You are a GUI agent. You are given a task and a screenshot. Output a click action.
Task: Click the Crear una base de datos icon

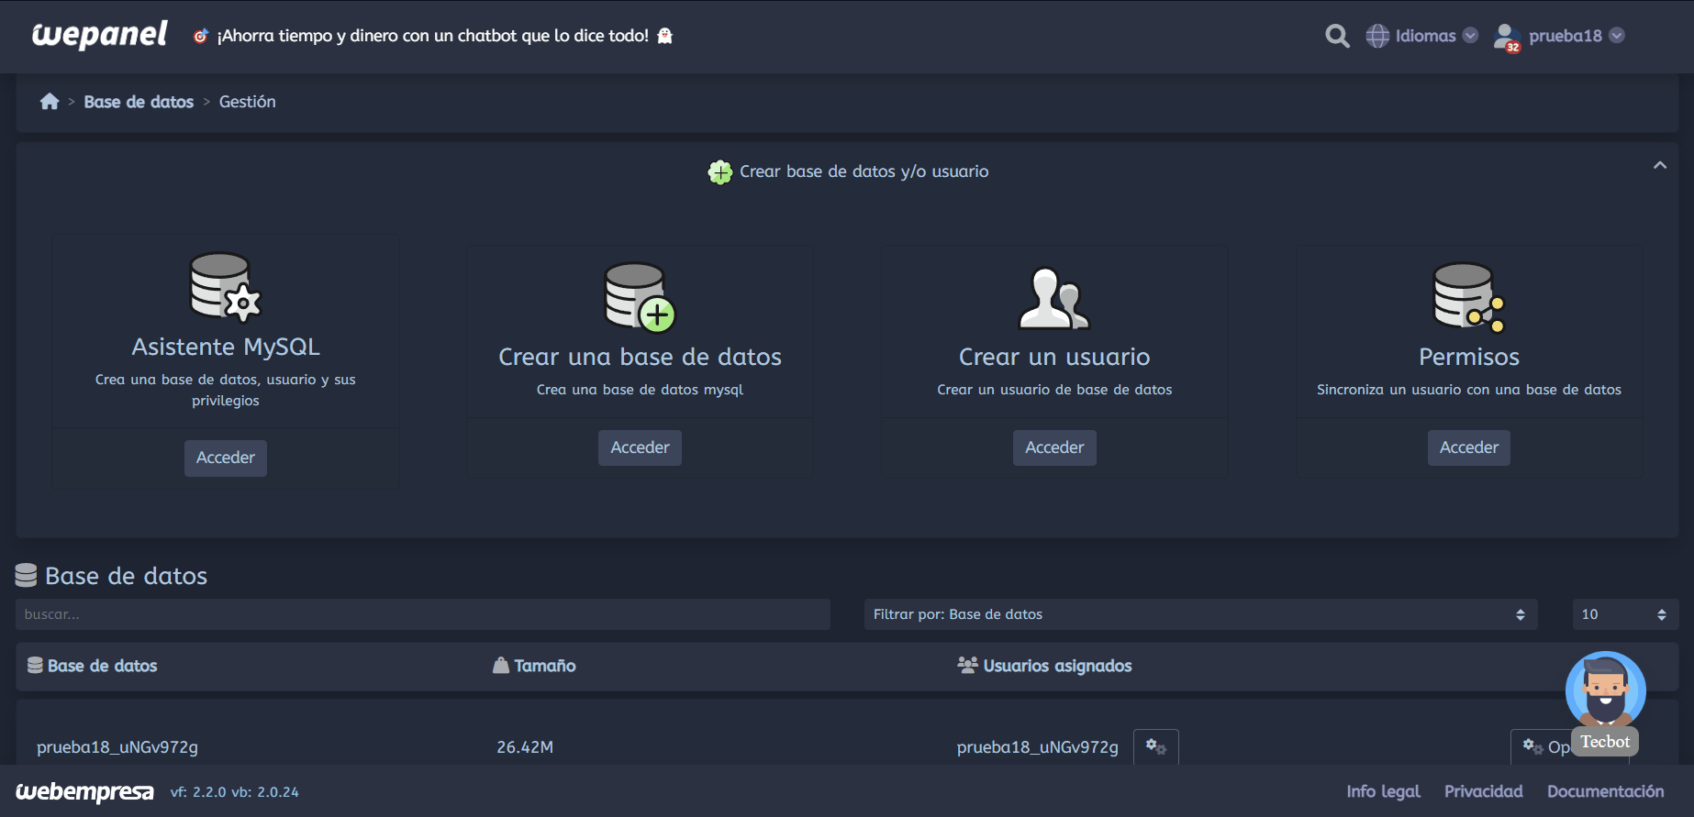640,297
